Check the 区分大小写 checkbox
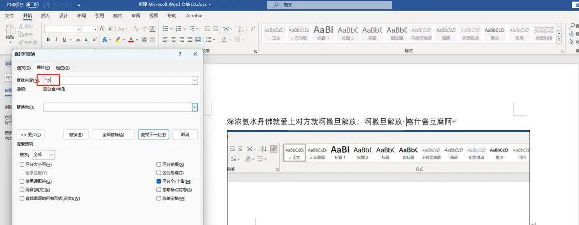The height and width of the screenshot is (225, 579). click(22, 164)
